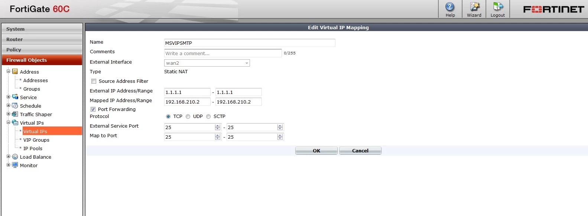Click the Map to Port end spinner

(x=280, y=137)
